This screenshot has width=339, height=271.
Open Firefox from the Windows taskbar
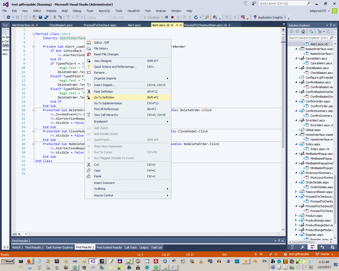tap(29, 261)
